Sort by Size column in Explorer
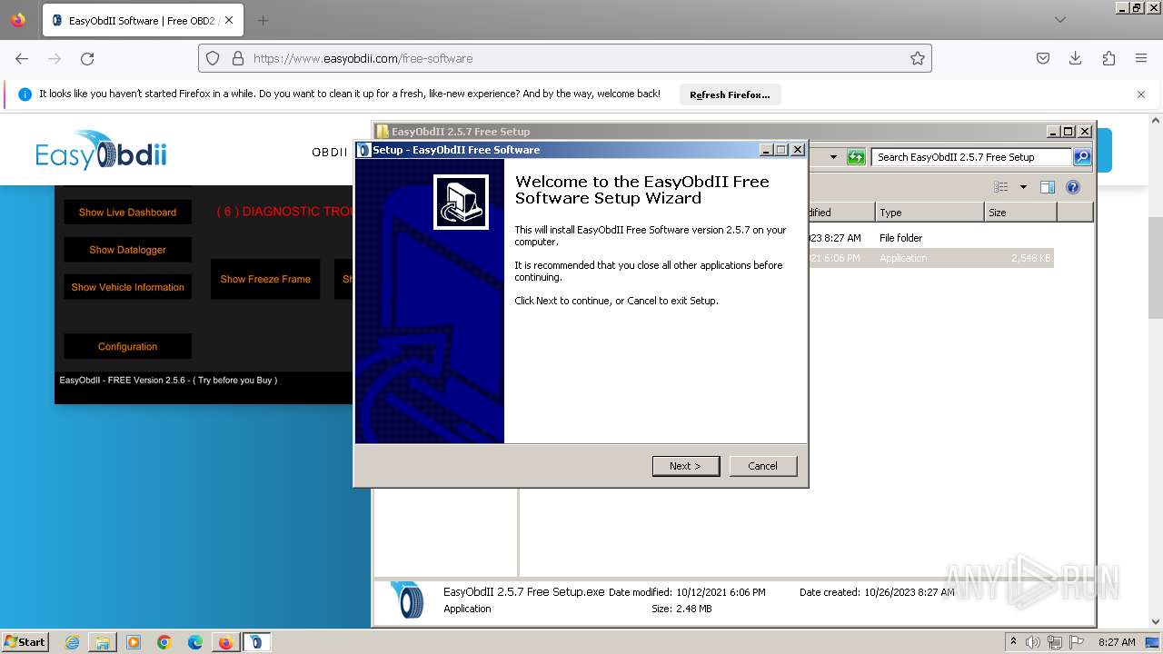1163x654 pixels. pyautogui.click(x=1020, y=213)
